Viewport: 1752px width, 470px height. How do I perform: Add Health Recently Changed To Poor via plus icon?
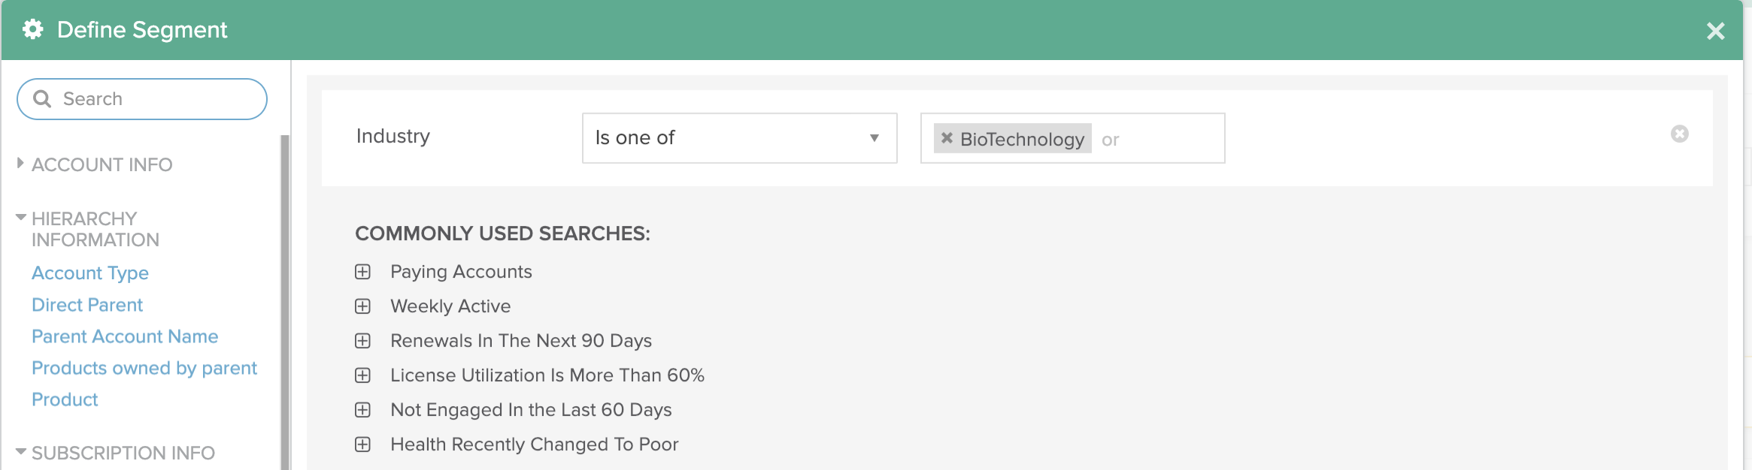click(x=362, y=444)
